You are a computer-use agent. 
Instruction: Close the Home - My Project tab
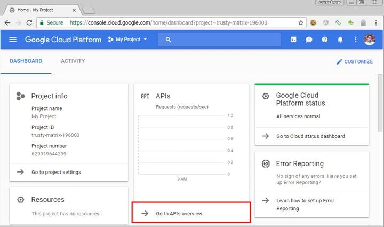74,10
